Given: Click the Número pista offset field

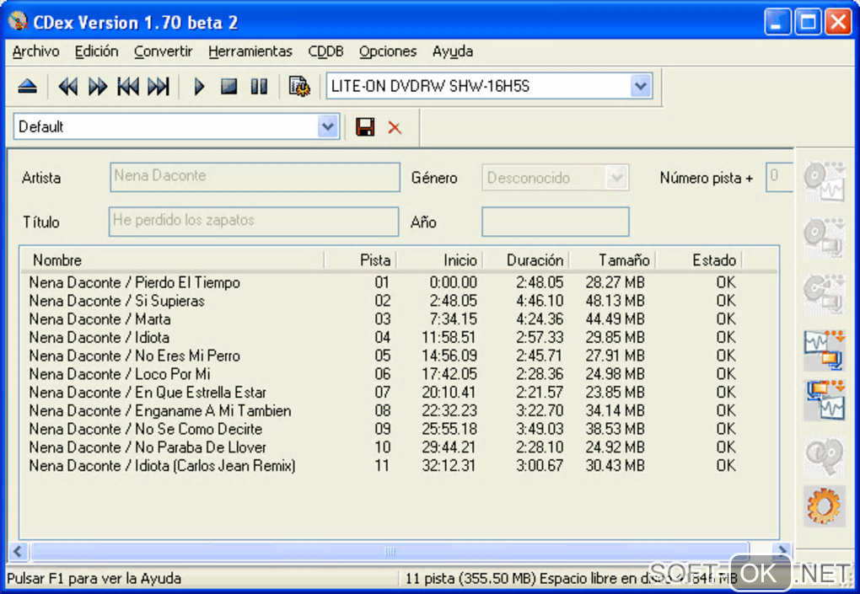Looking at the screenshot, I should coord(779,177).
